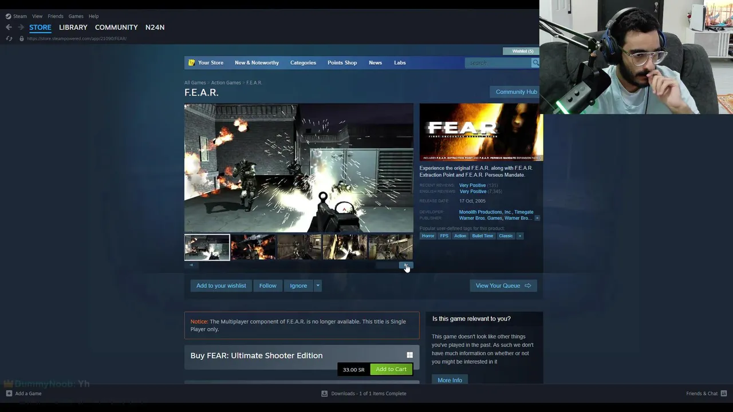Open the Your Store menu

[211, 62]
